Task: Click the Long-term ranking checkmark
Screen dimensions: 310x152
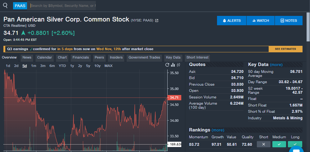Action: coord(295,144)
